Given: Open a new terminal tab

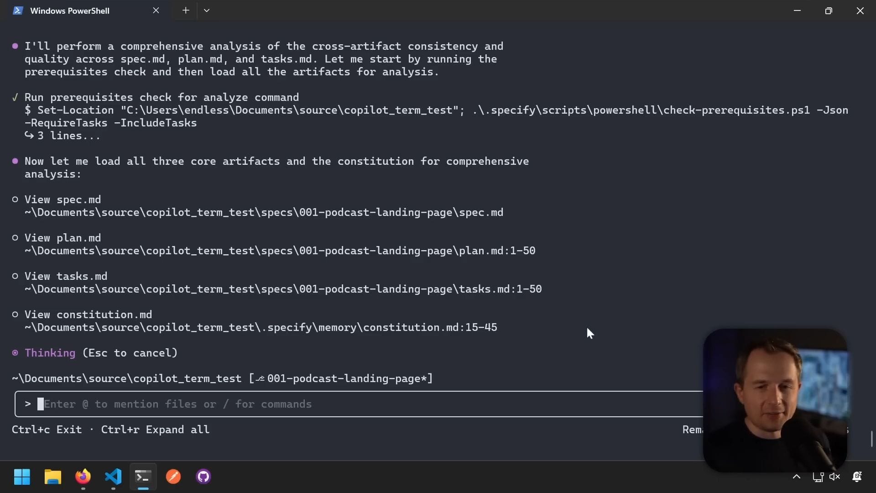Looking at the screenshot, I should click(x=186, y=10).
